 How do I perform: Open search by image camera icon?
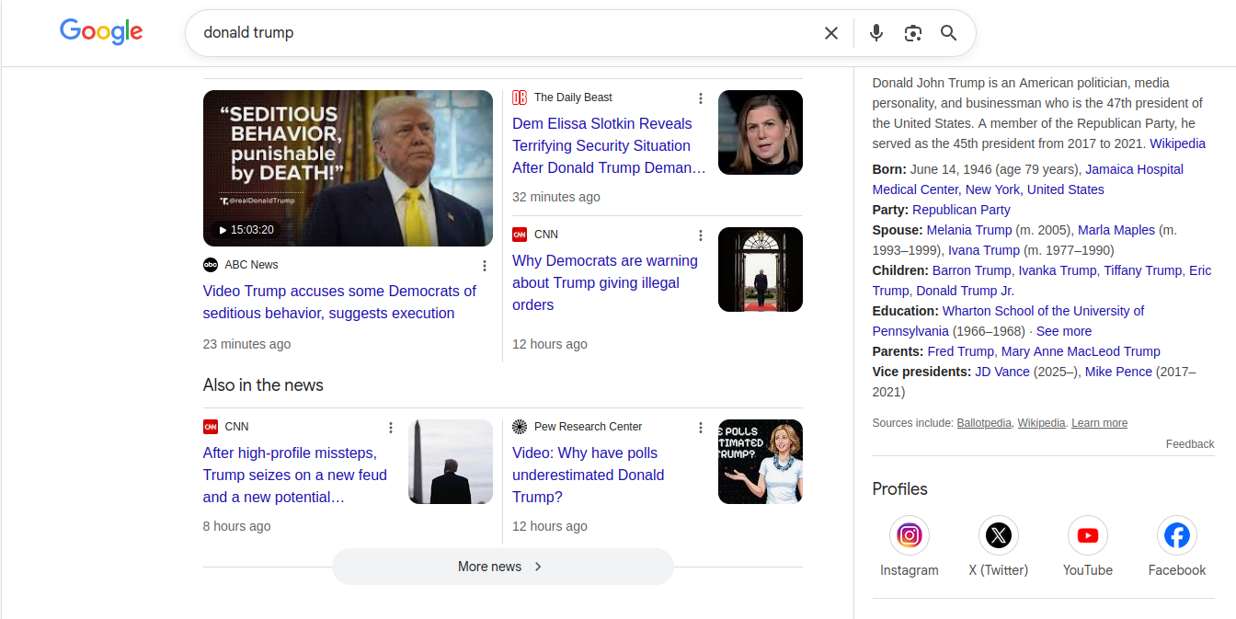coord(912,33)
